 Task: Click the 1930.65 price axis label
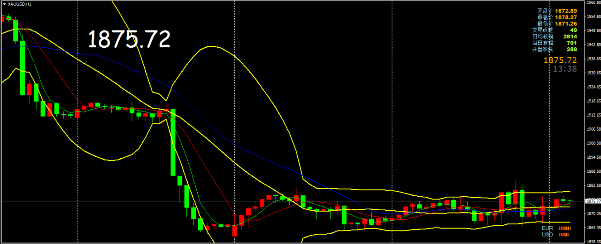pyautogui.click(x=593, y=73)
